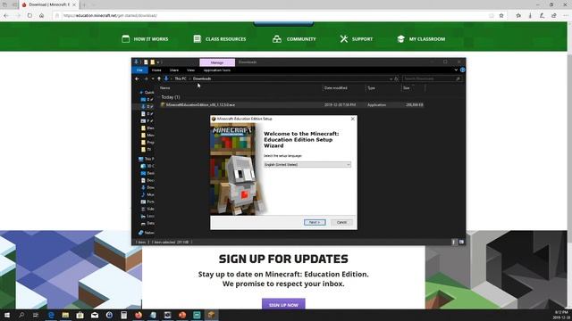Screen dimensions: 572x321
Task: Sort by Type column header
Action: coord(371,88)
